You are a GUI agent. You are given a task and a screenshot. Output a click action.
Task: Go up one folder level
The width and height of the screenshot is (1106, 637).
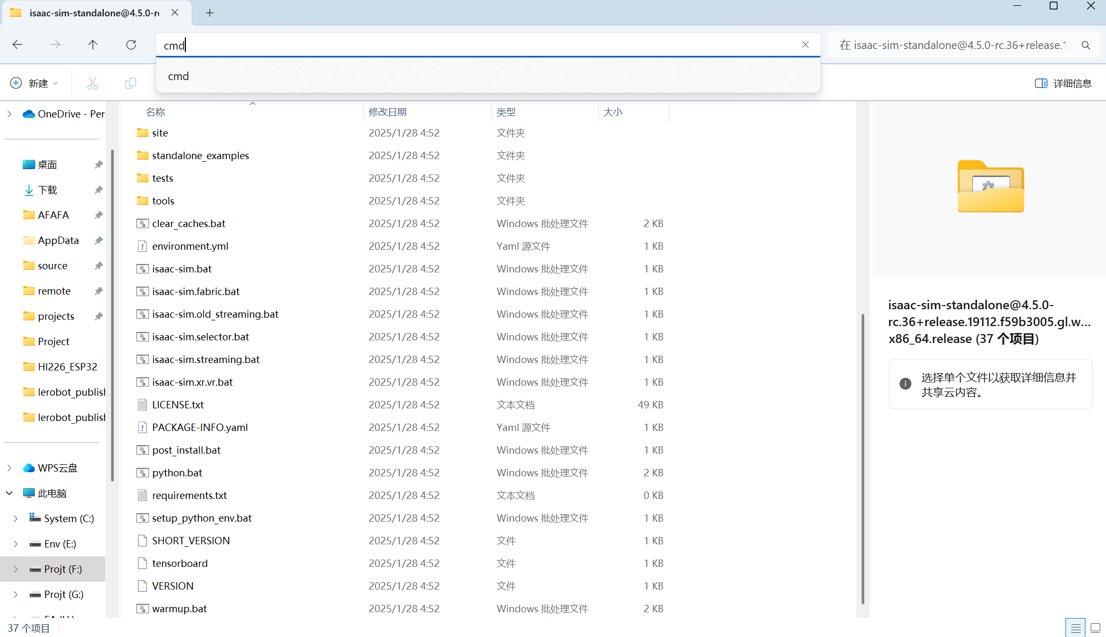pos(93,45)
